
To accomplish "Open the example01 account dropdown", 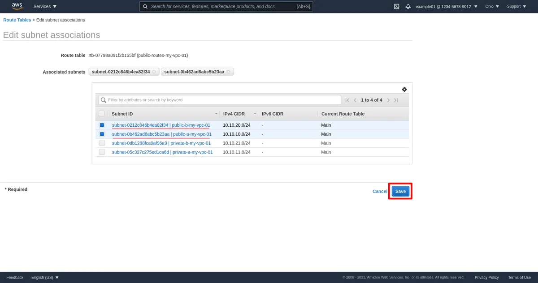I will pyautogui.click(x=447, y=7).
